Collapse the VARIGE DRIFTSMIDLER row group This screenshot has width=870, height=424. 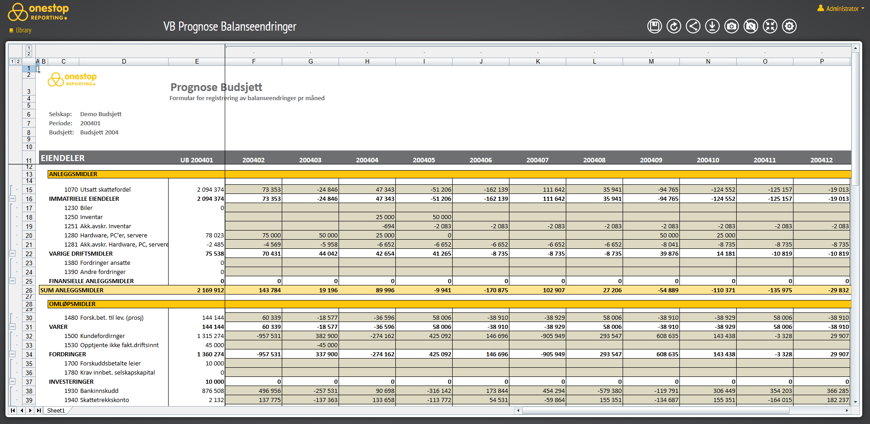coord(12,253)
